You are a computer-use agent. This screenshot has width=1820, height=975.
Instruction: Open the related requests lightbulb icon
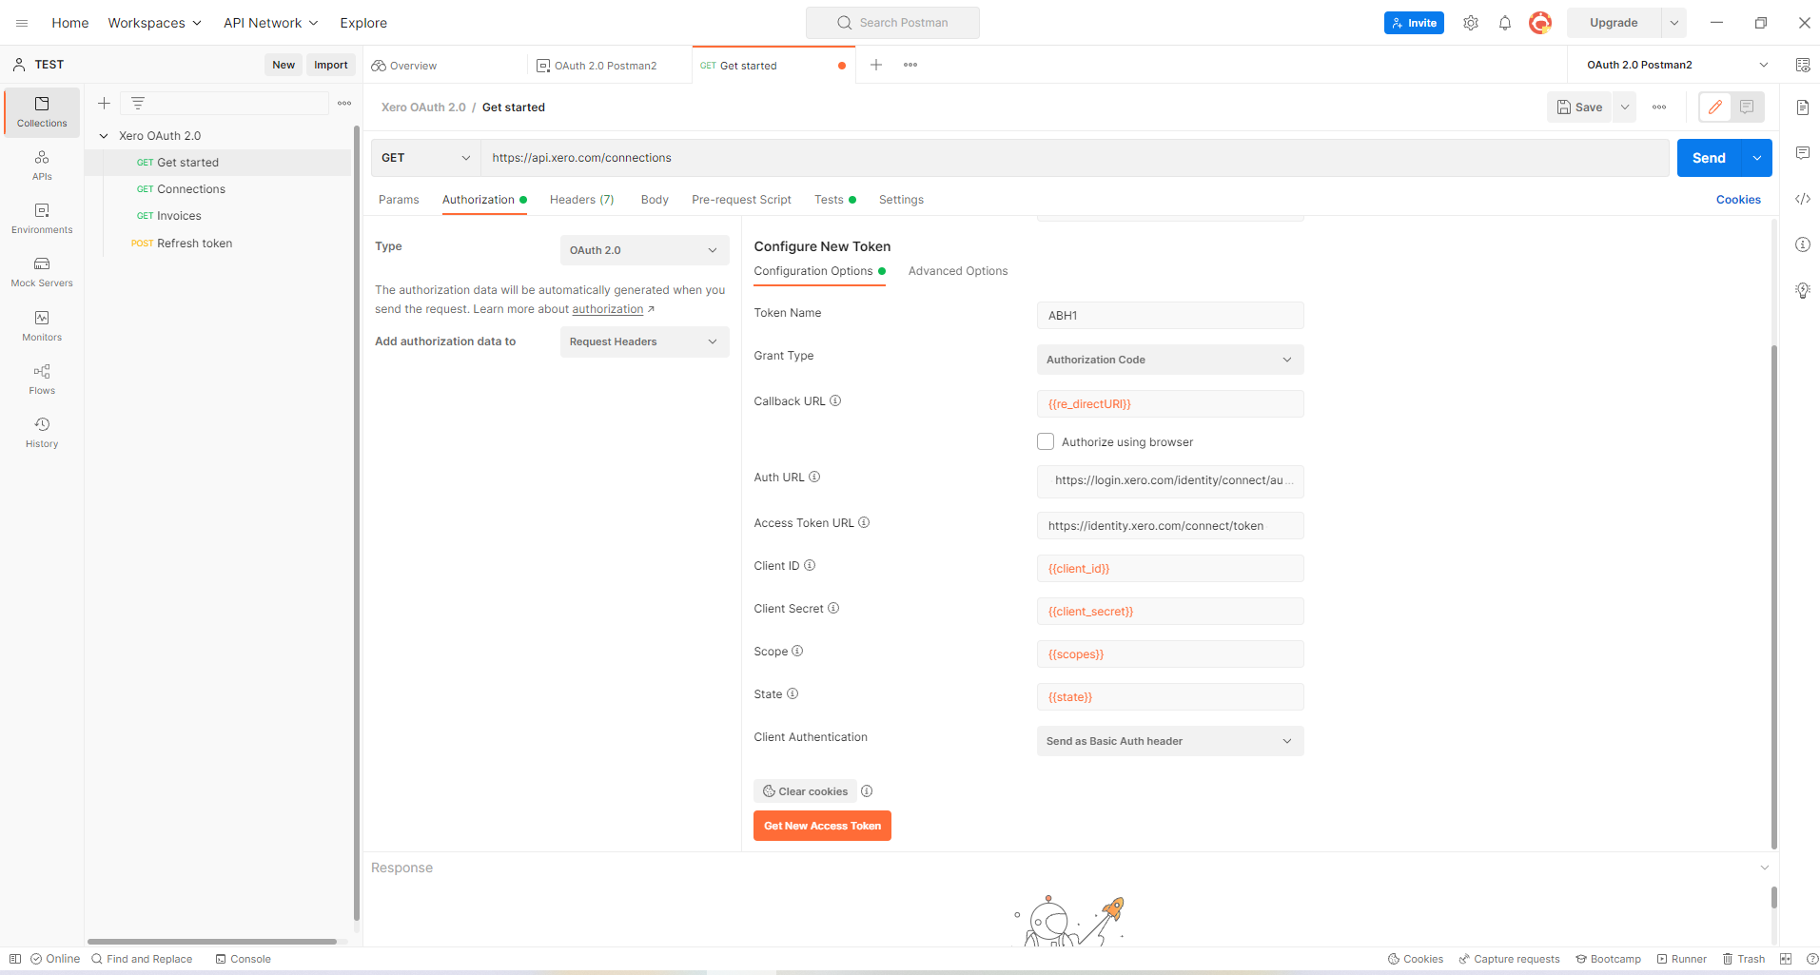click(1803, 291)
